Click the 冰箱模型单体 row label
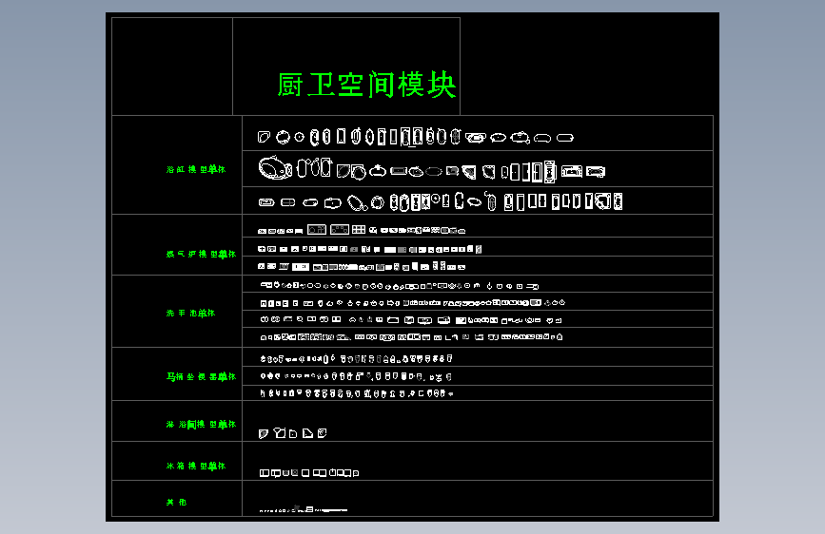 pyautogui.click(x=196, y=466)
